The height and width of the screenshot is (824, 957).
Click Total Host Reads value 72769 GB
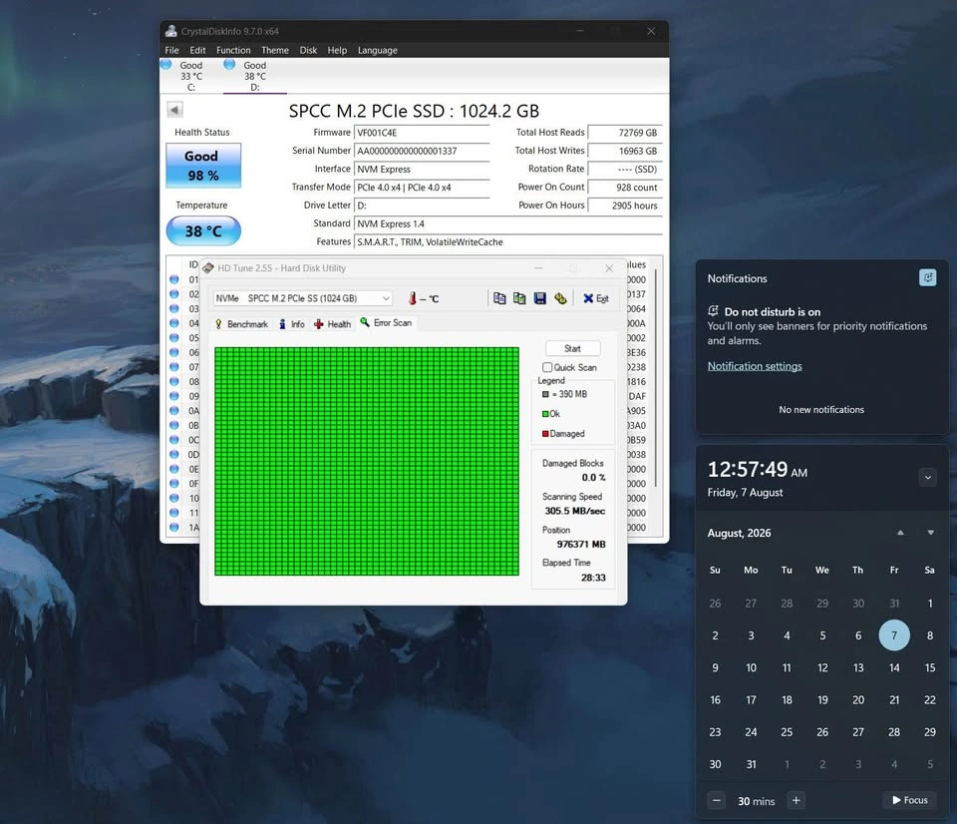pos(624,133)
